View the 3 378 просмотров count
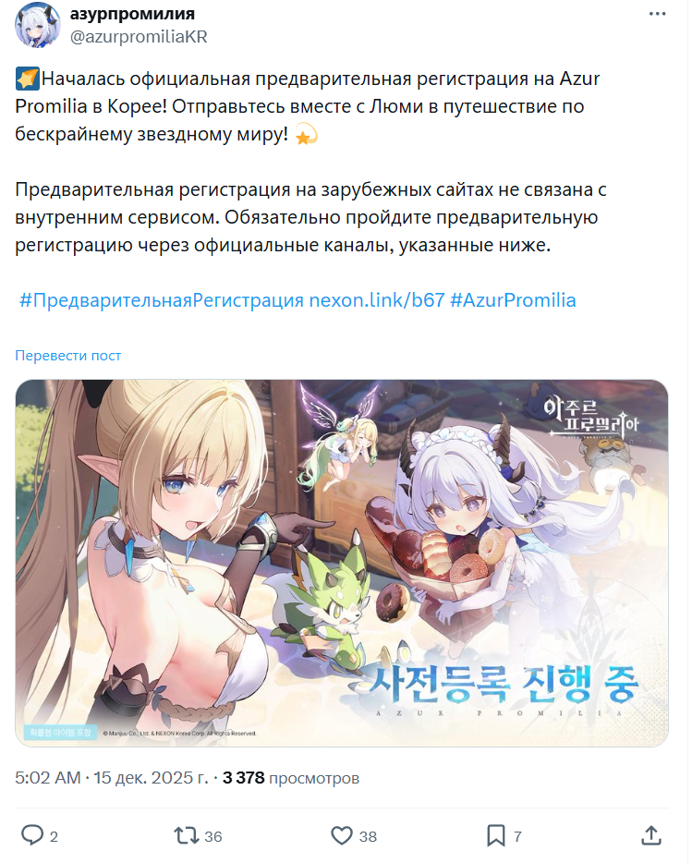692x863 pixels. point(291,778)
